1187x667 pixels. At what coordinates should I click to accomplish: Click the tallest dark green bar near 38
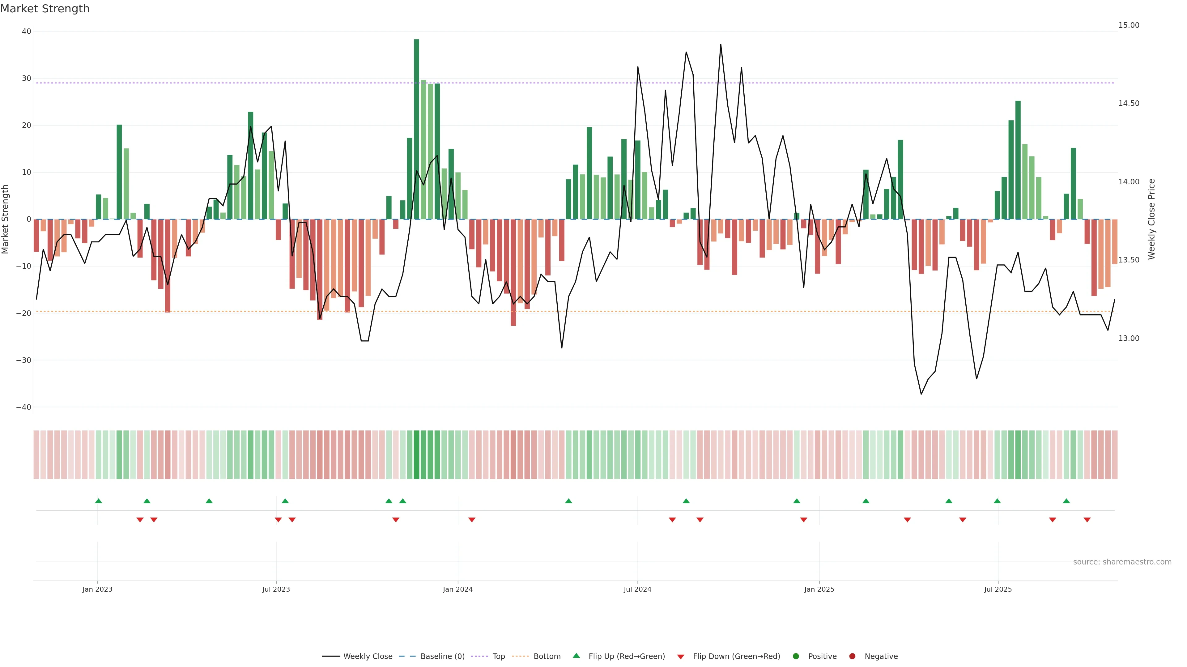(x=417, y=129)
